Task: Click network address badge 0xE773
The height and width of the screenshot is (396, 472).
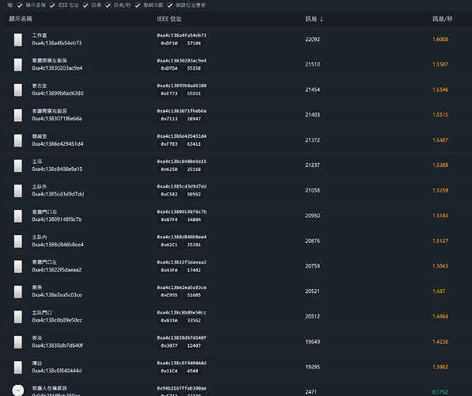Action: click(169, 93)
